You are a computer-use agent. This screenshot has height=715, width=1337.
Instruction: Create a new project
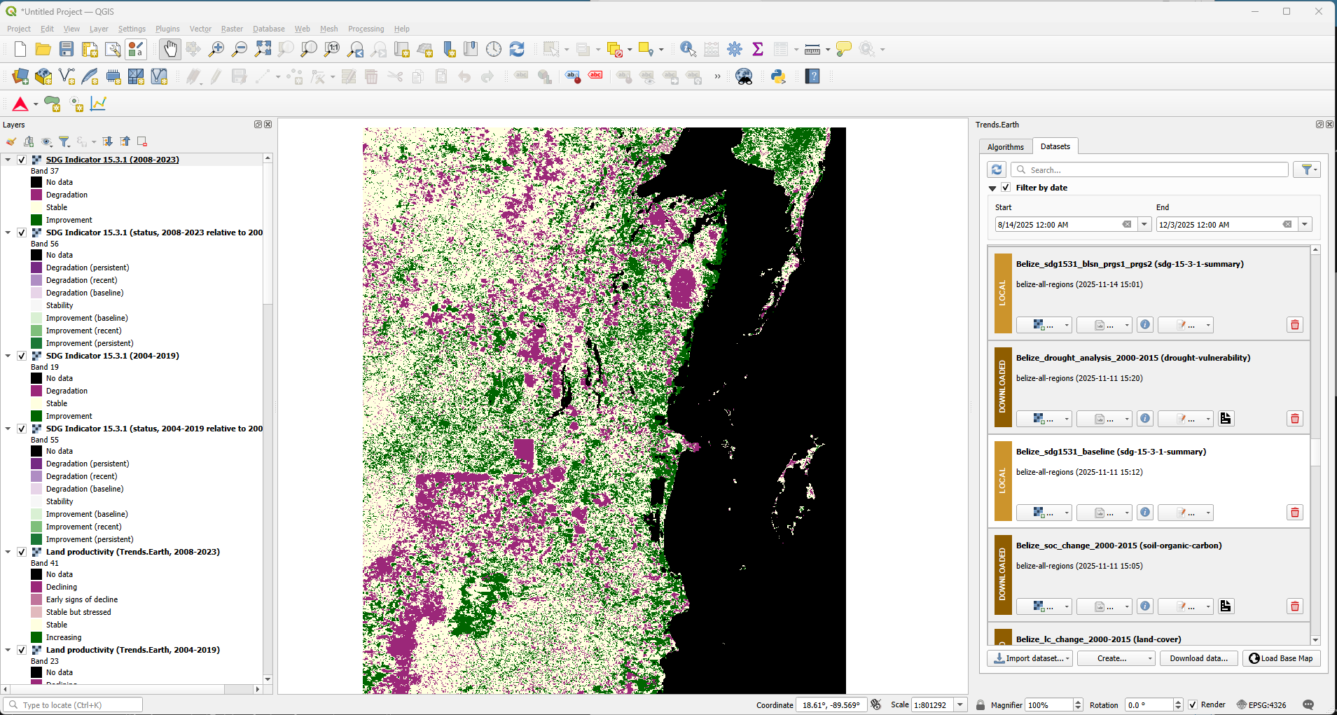pyautogui.click(x=20, y=49)
